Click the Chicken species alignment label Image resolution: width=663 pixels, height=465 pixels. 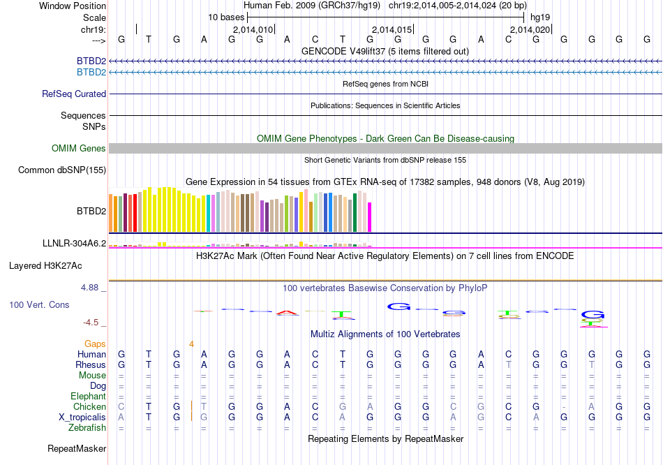pos(89,406)
